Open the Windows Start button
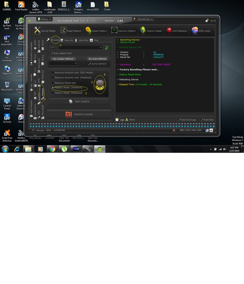 (5, 149)
